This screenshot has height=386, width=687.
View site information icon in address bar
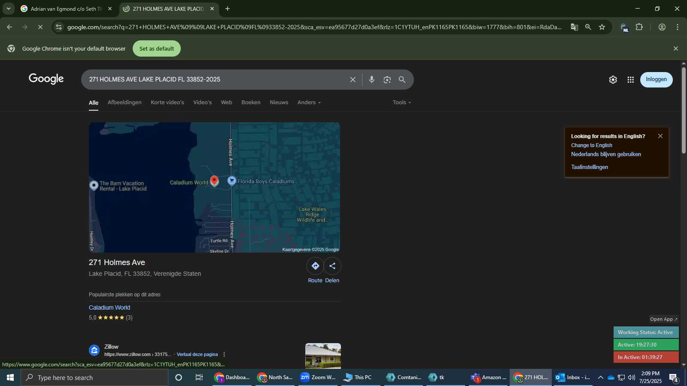tap(59, 27)
